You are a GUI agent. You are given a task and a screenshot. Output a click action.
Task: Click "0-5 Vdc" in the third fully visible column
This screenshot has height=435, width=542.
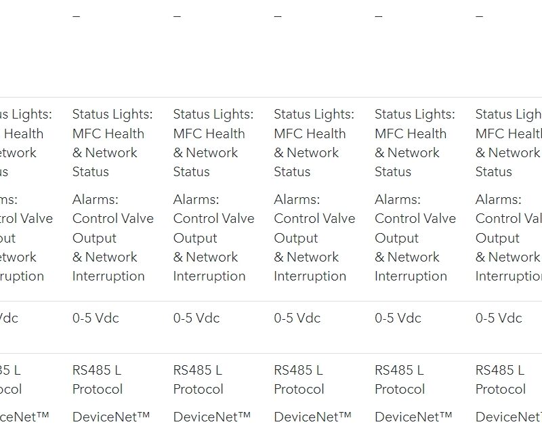click(297, 318)
